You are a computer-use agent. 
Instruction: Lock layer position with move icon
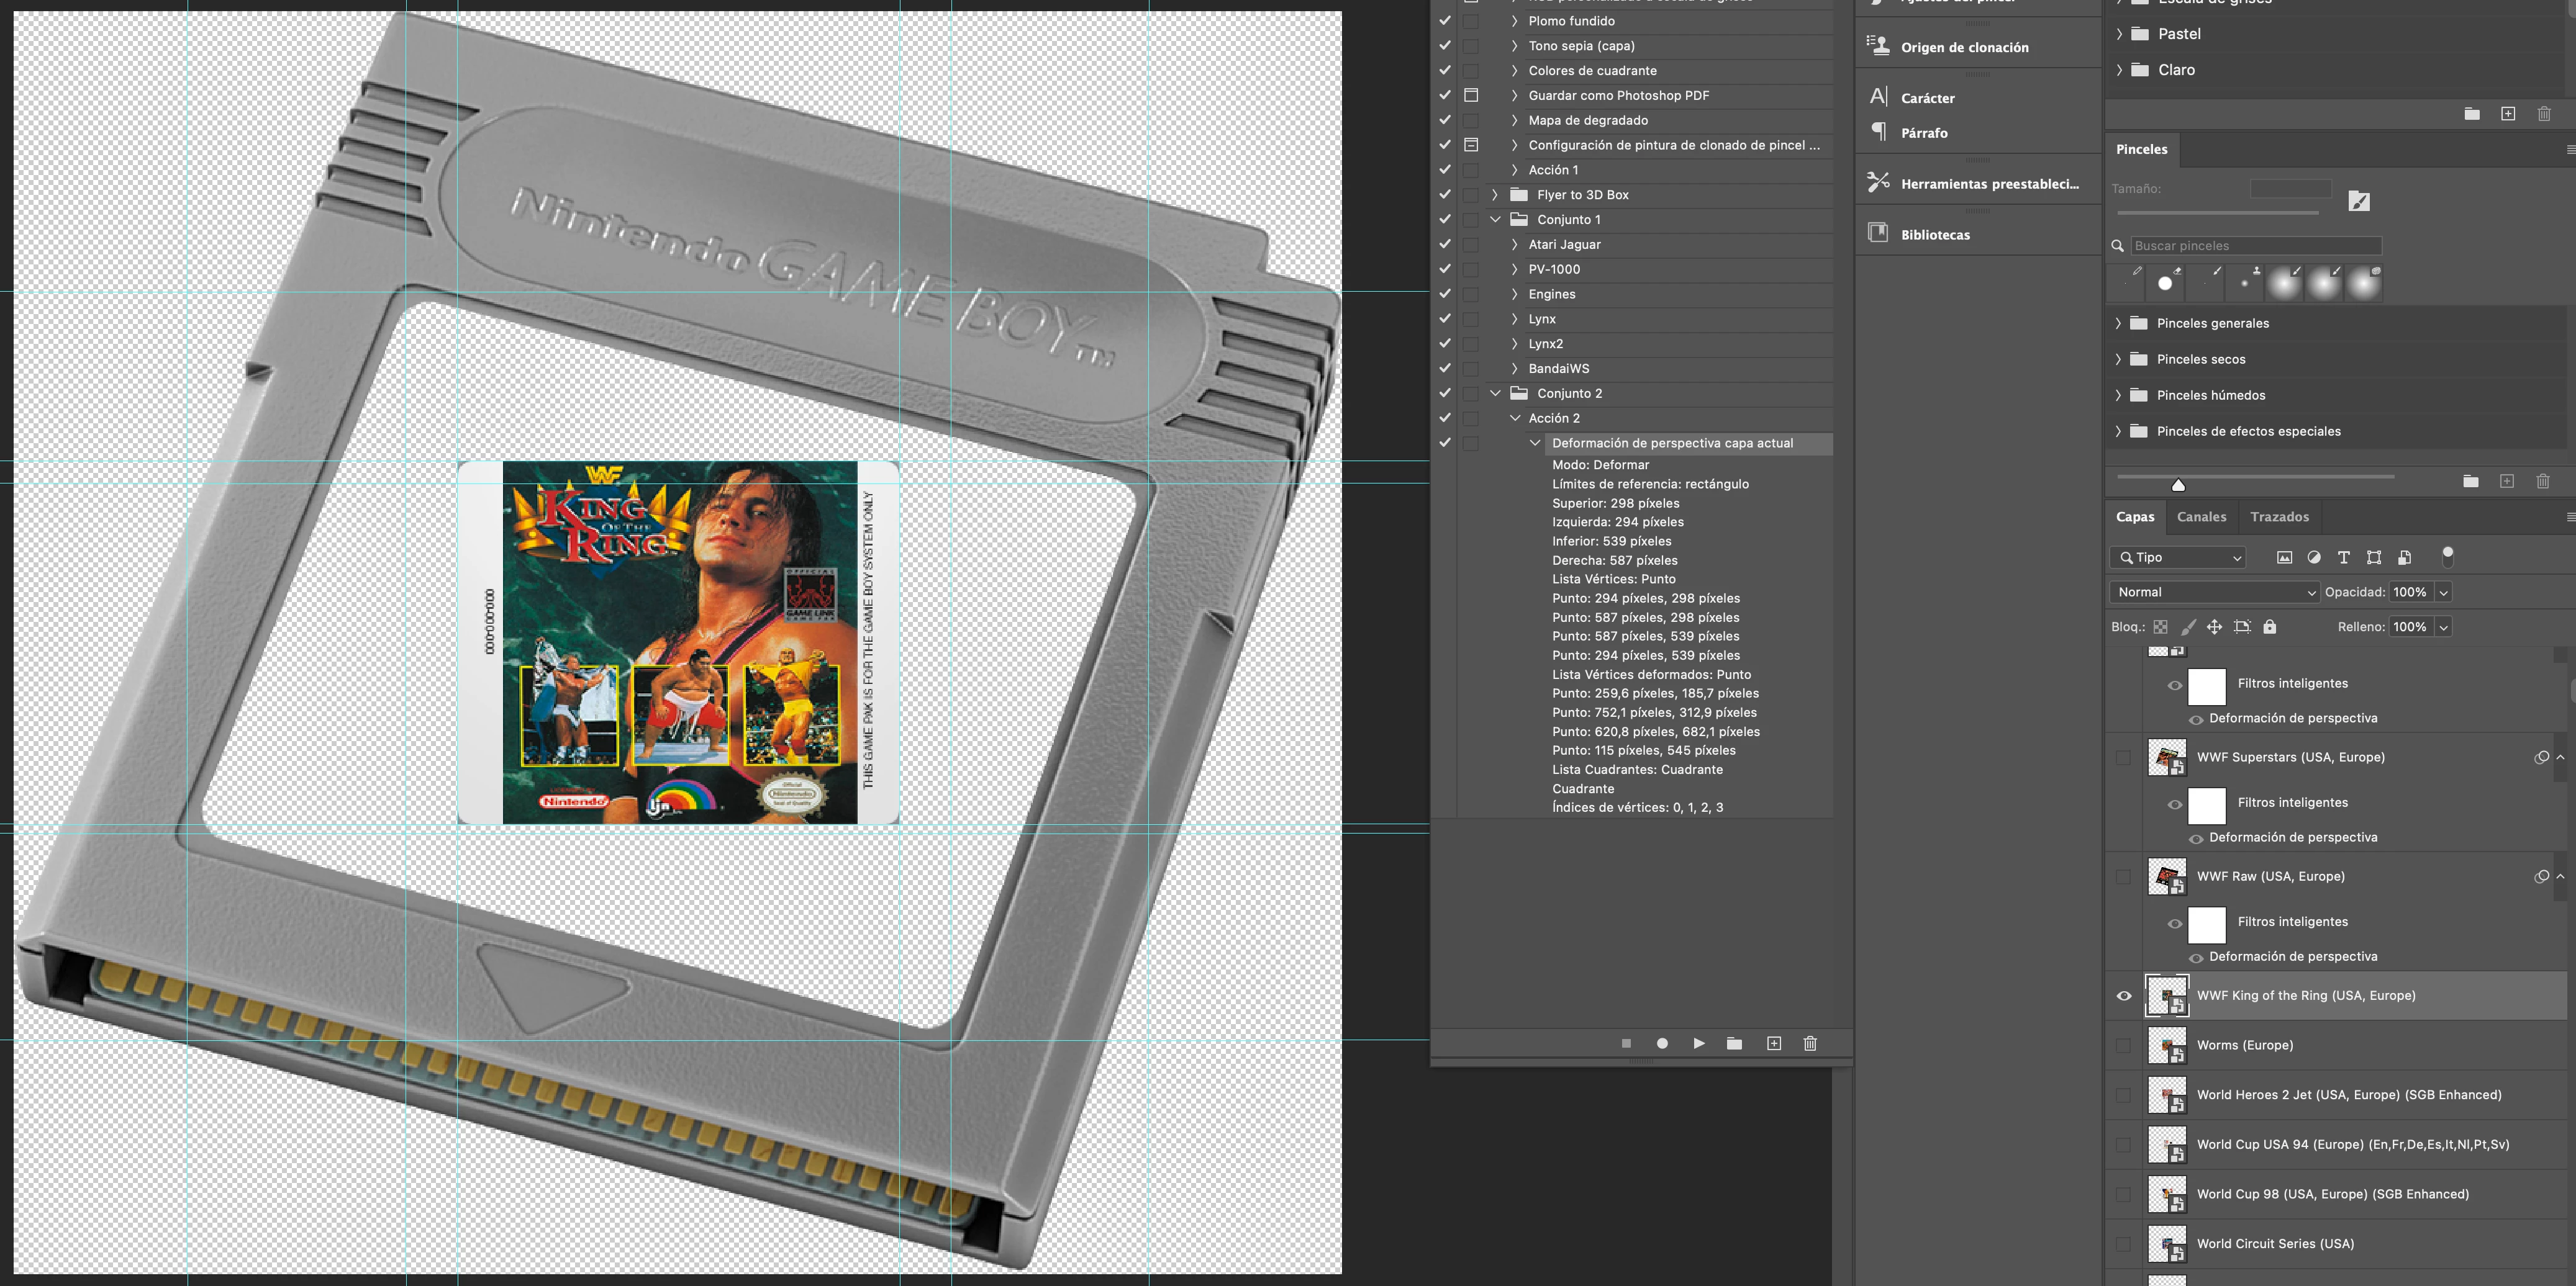(2214, 626)
